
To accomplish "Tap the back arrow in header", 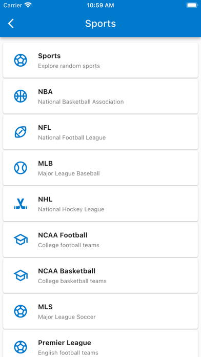I will pyautogui.click(x=11, y=24).
